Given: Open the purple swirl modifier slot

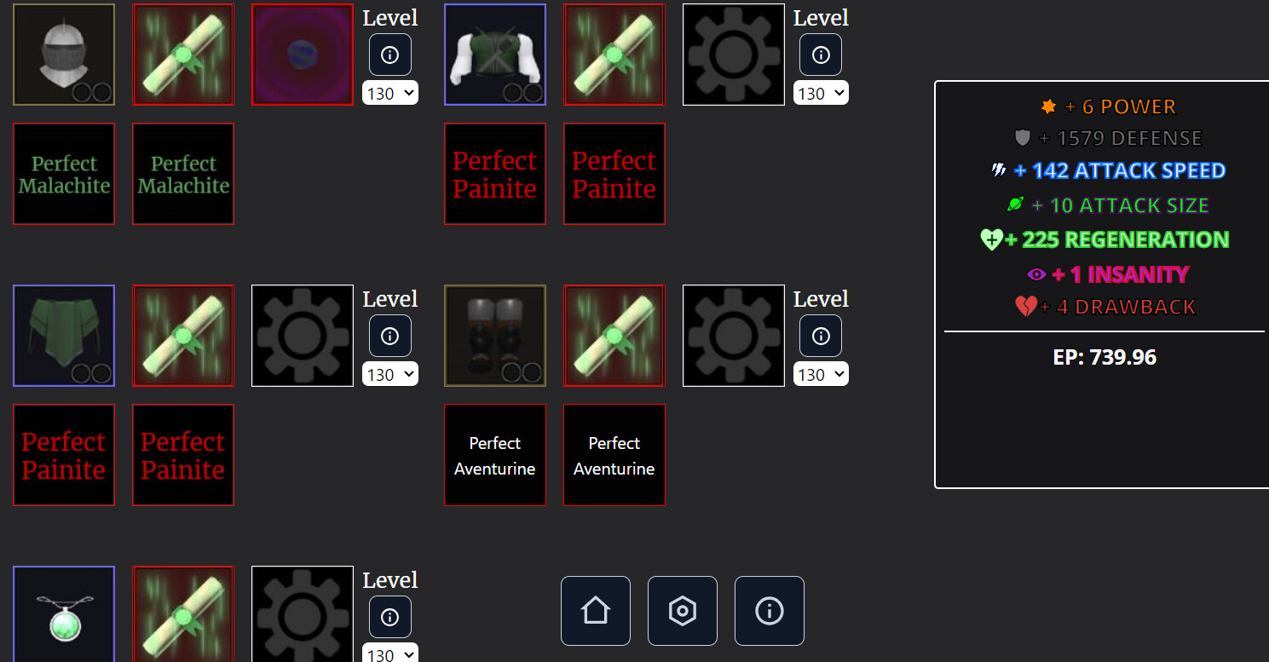Looking at the screenshot, I should (x=303, y=55).
